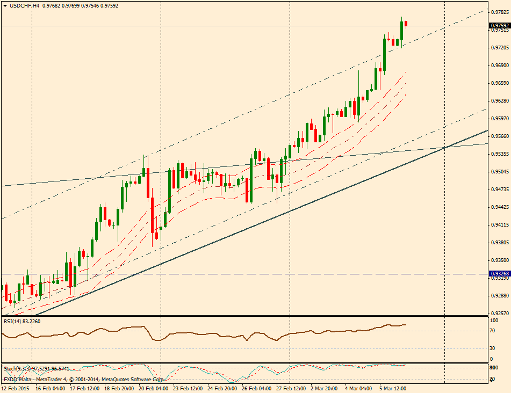The width and height of the screenshot is (511, 393).
Task: Click the latest red candlestick at chart top
Action: coord(406,24)
